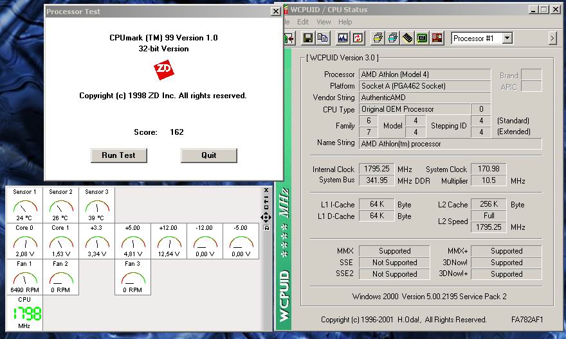Click the Score value 162
566x339 pixels.
pos(177,132)
